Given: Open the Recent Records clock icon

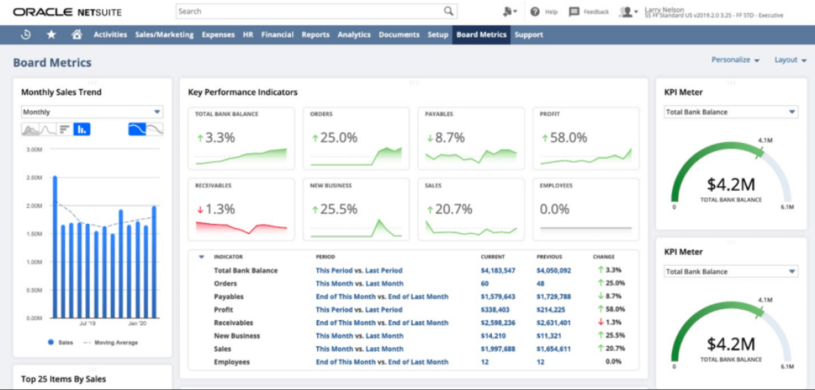Looking at the screenshot, I should [25, 34].
